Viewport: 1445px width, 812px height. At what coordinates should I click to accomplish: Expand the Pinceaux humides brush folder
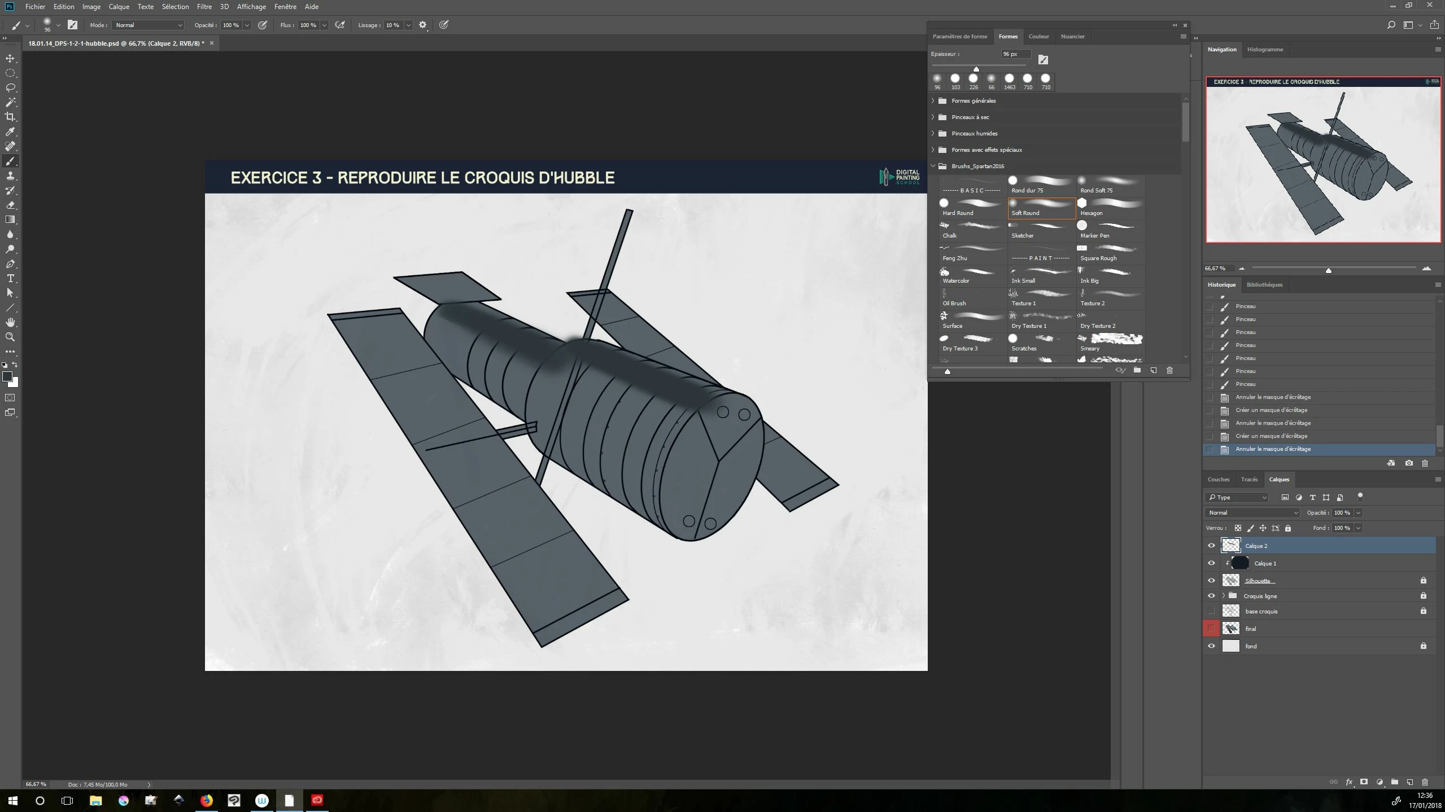click(933, 133)
